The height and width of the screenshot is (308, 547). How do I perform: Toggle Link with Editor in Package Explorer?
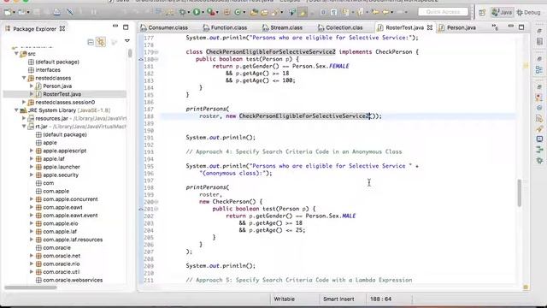pyautogui.click(x=101, y=42)
